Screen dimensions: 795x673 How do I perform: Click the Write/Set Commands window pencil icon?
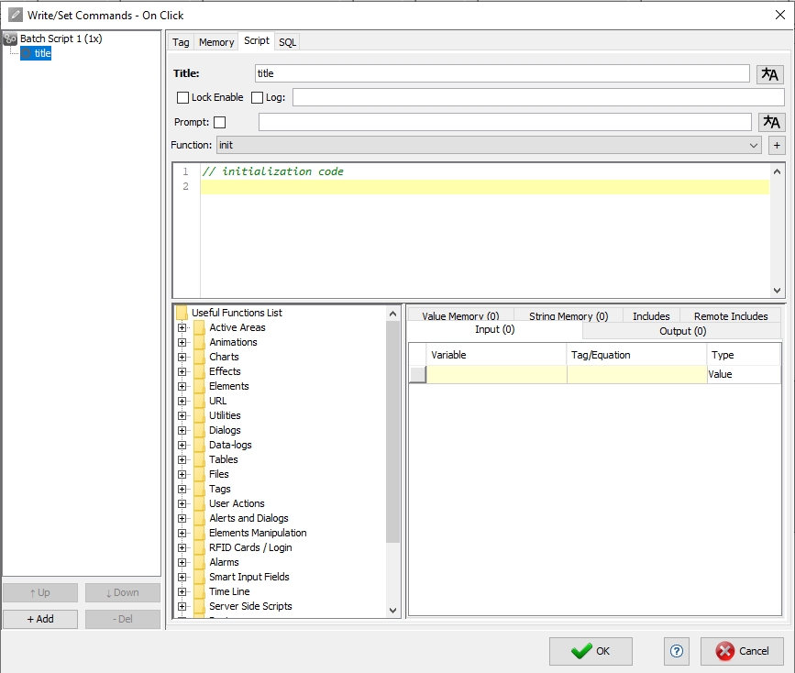[x=16, y=16]
